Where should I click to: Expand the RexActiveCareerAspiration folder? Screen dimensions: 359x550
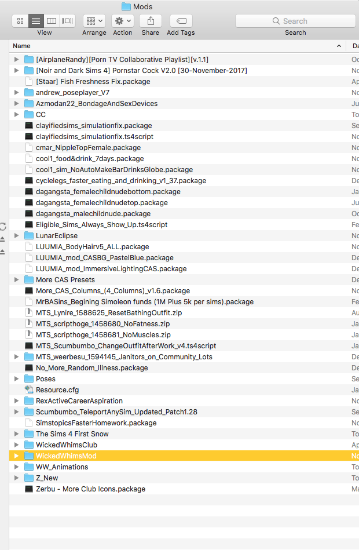click(x=16, y=401)
